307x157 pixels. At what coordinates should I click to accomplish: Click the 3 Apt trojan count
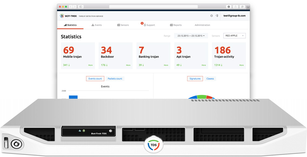tap(179, 50)
